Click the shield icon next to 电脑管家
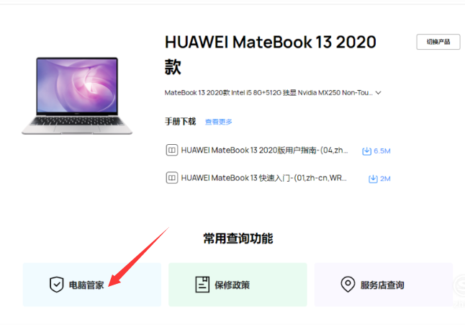Screen dimensions: 465x325 [56, 285]
